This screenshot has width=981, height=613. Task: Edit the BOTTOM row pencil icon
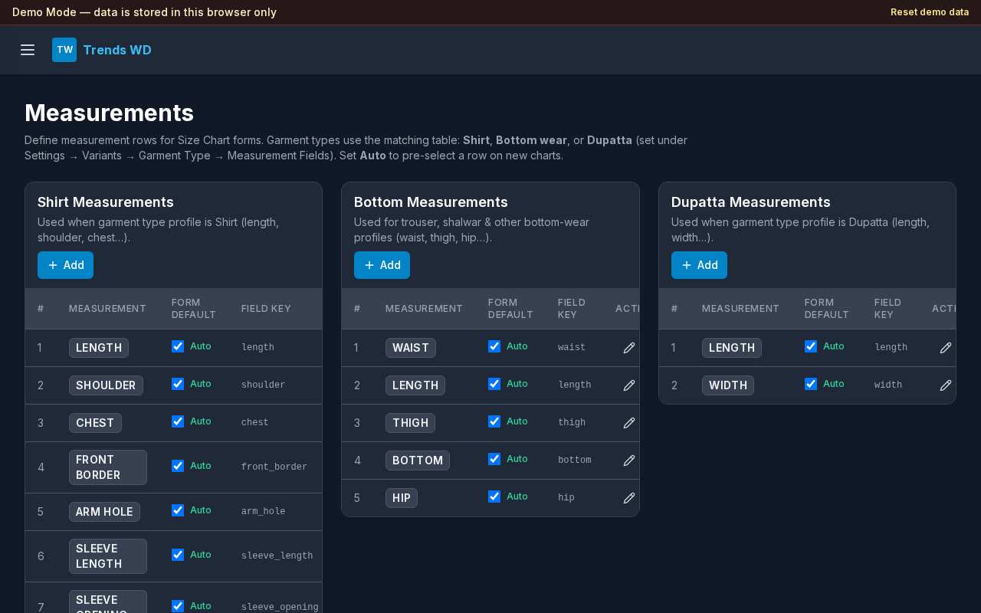click(x=629, y=461)
